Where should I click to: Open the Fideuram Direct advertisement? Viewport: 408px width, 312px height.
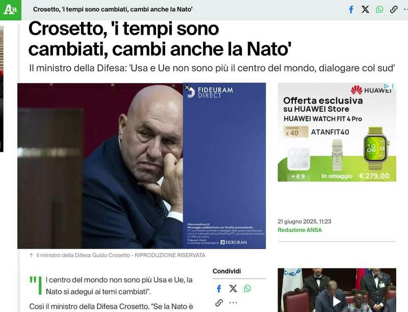pyautogui.click(x=224, y=166)
